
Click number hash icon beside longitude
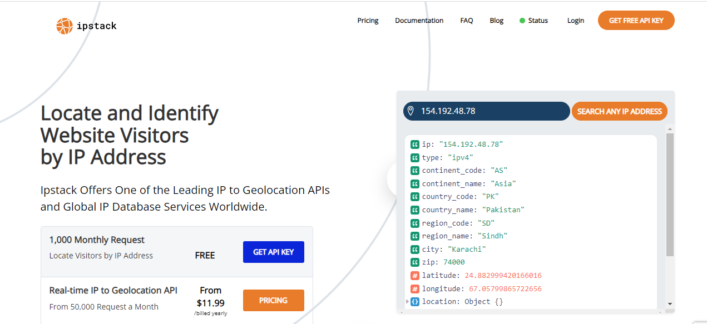414,288
